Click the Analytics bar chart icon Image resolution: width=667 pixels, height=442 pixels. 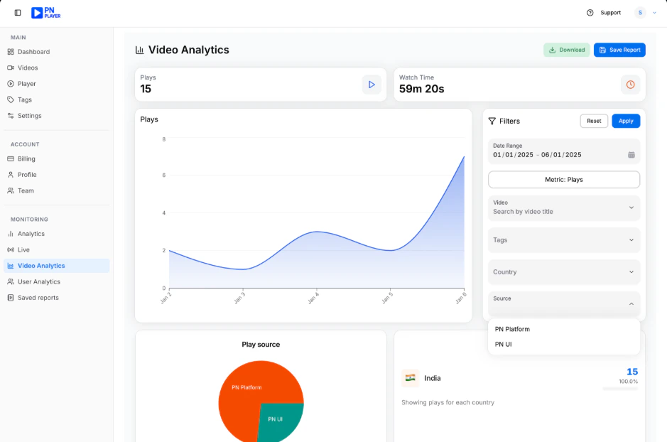(x=11, y=234)
